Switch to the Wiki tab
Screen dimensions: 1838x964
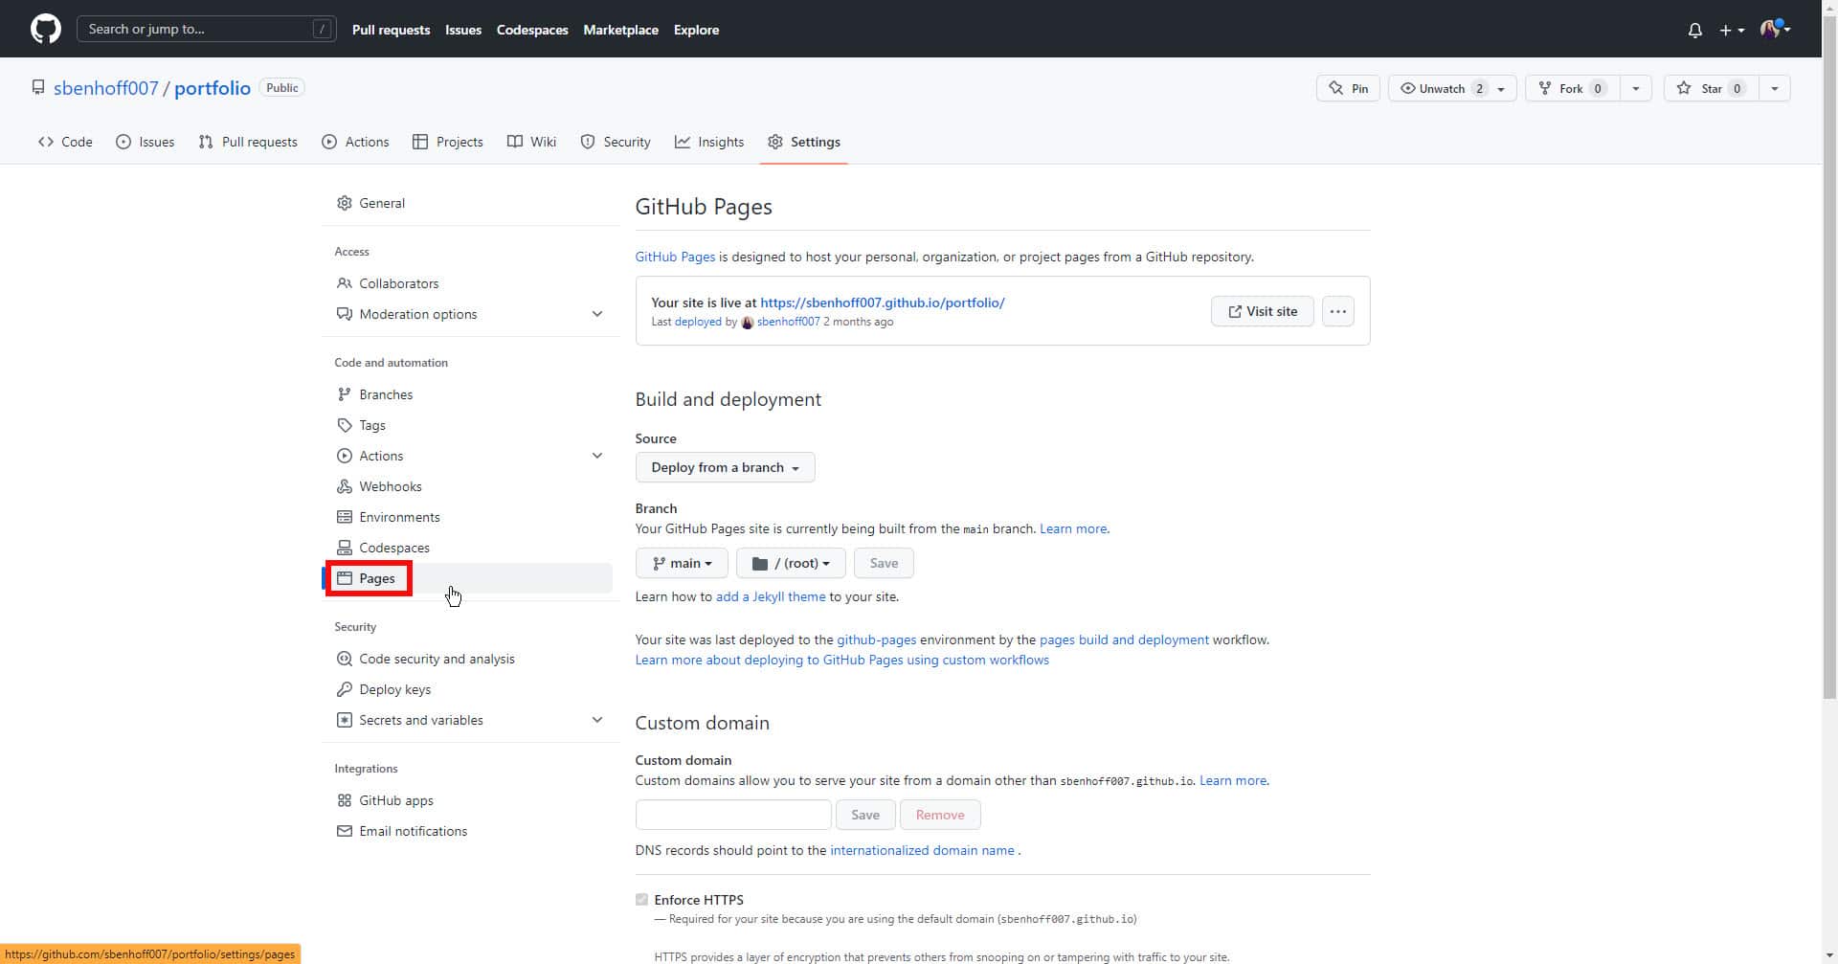[x=531, y=142]
